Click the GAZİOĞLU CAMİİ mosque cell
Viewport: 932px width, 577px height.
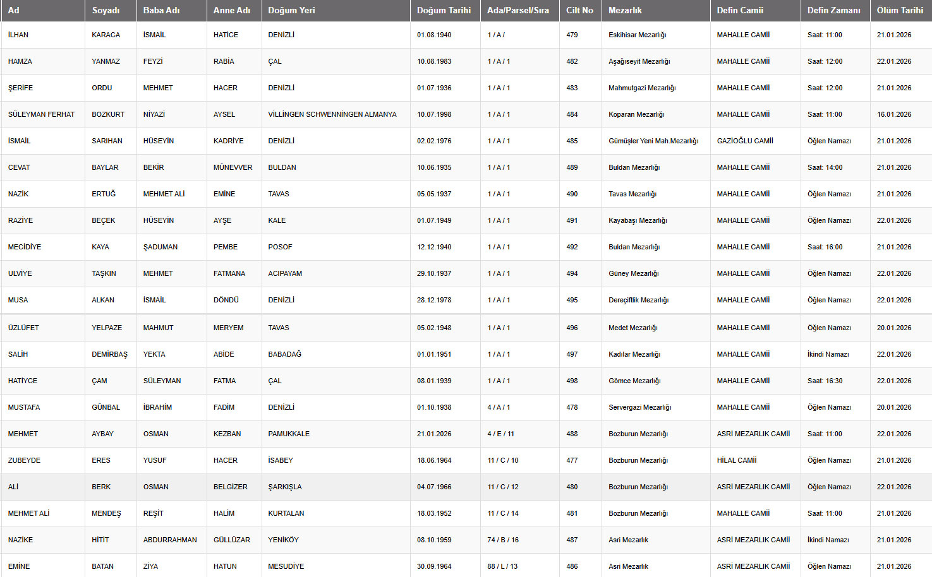pyautogui.click(x=745, y=141)
